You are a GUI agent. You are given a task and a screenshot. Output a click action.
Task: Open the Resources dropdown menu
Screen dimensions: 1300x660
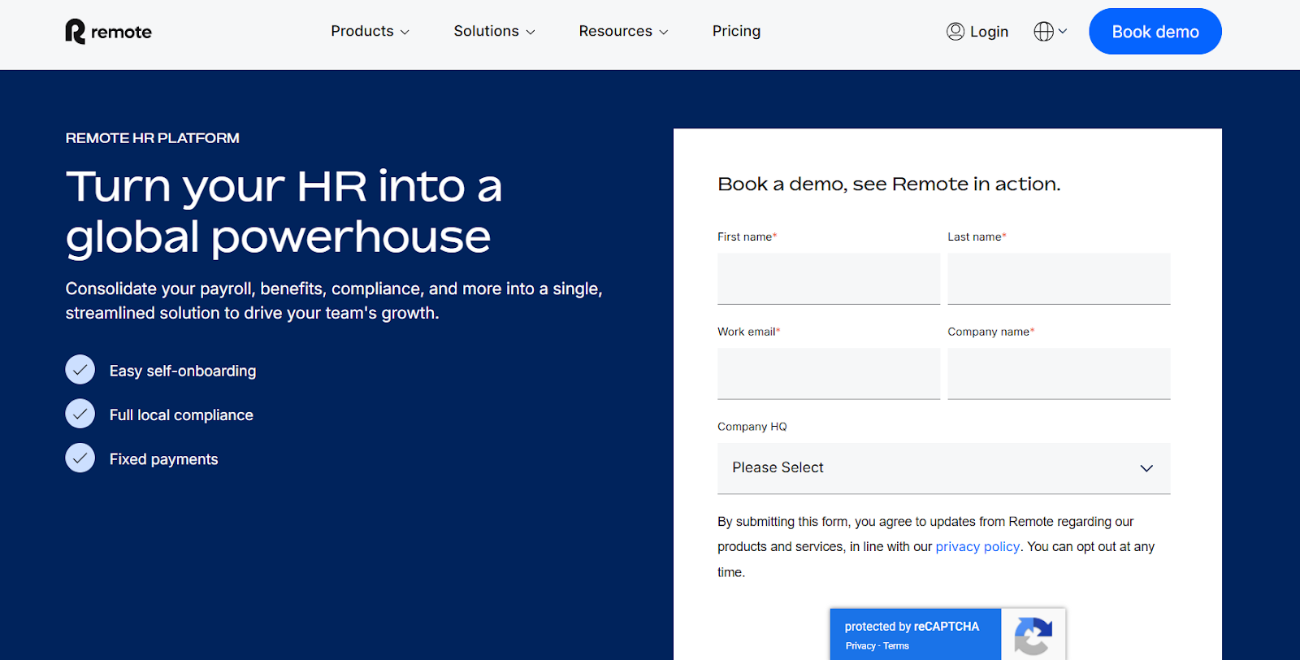(x=623, y=32)
